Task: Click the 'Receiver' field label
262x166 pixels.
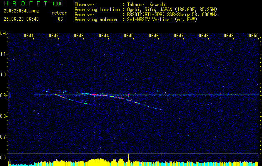Action: pyautogui.click(x=85, y=15)
